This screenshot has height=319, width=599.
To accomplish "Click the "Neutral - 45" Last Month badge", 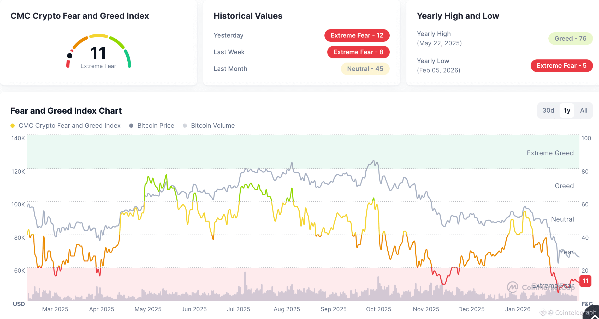I will click(x=365, y=69).
